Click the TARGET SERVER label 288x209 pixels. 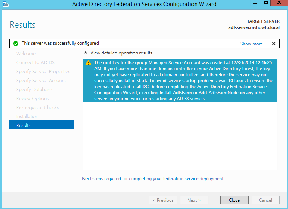point(263,21)
